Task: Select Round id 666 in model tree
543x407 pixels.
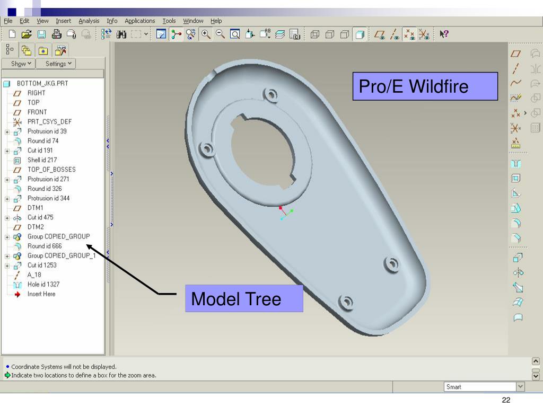Action: point(45,246)
